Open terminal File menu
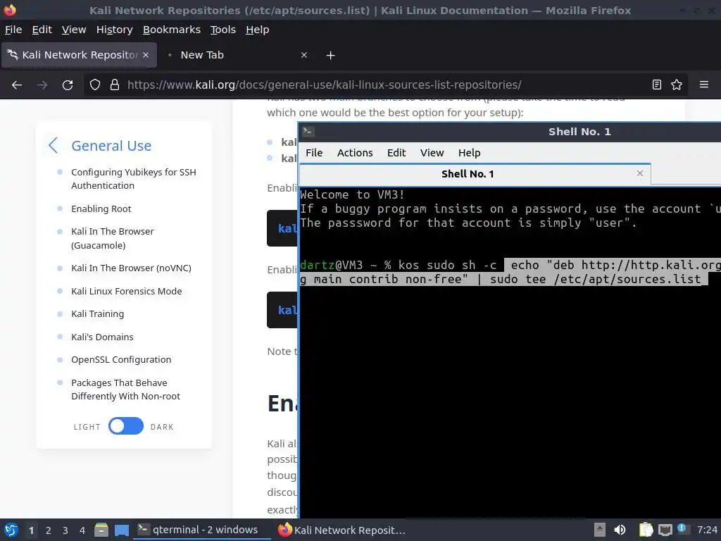This screenshot has height=541, width=721. click(314, 153)
